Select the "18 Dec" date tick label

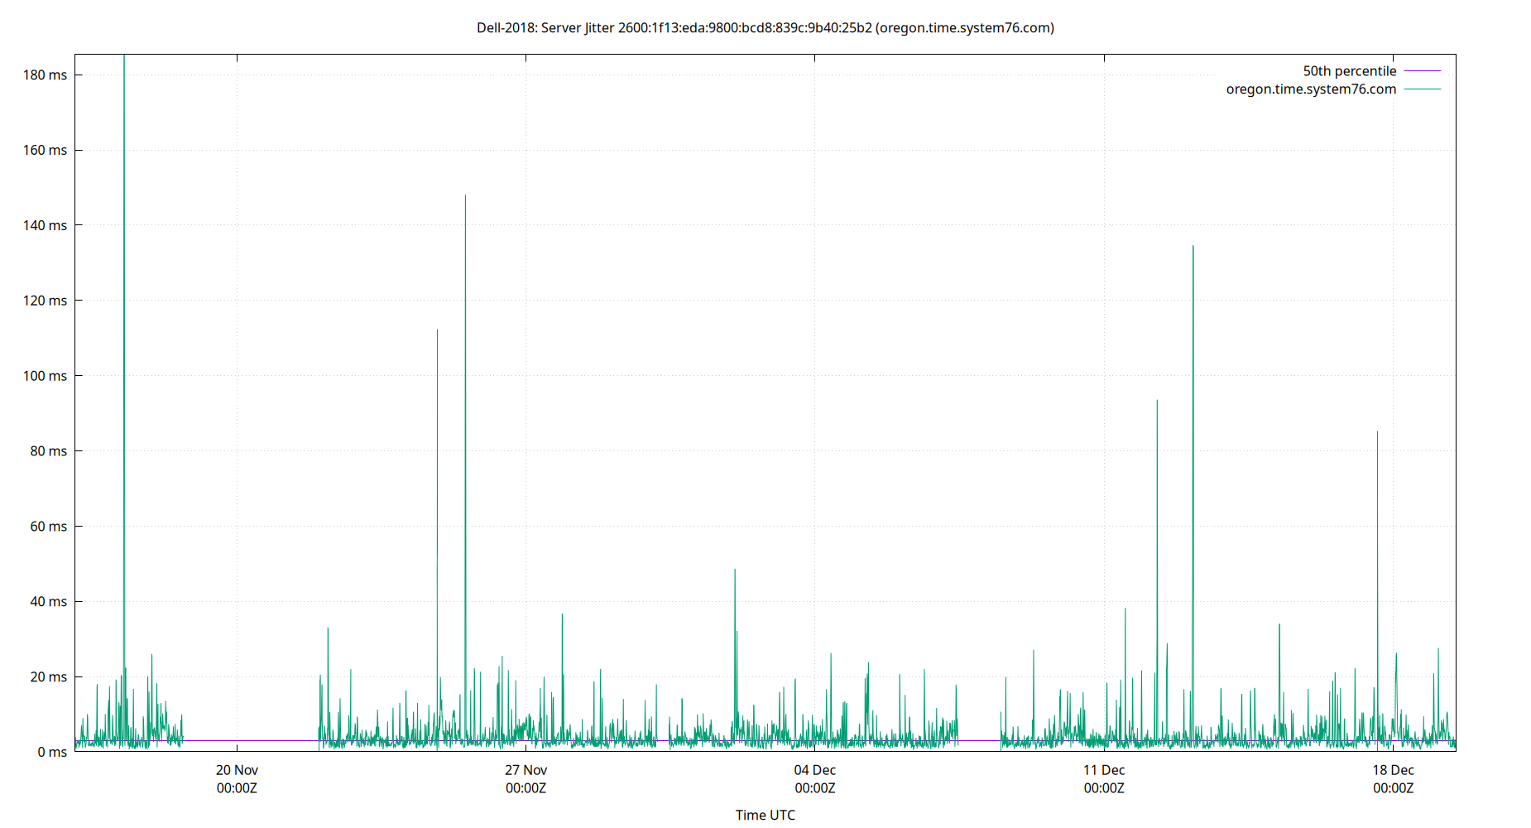click(x=1394, y=770)
